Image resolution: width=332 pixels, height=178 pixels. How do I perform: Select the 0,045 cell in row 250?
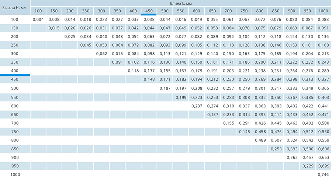click(86, 45)
